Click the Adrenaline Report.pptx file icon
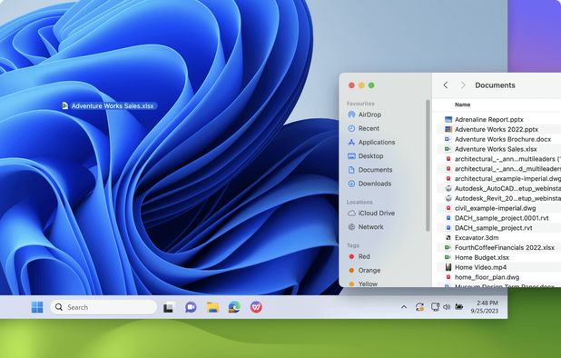Screen dimensions: 561x358 click(448, 119)
